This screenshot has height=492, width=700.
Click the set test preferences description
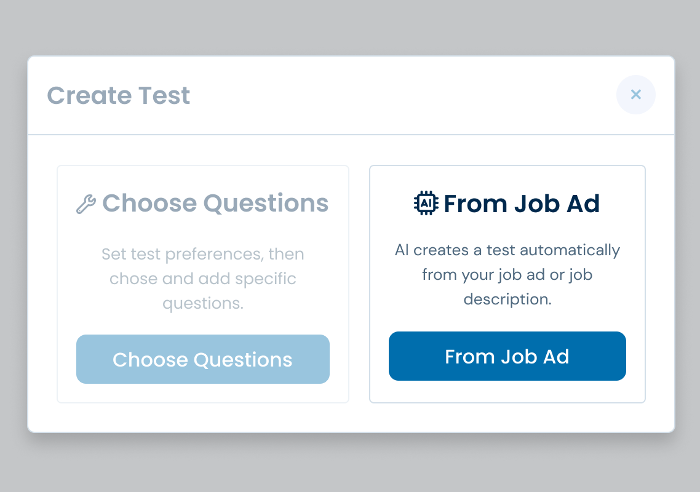[202, 278]
